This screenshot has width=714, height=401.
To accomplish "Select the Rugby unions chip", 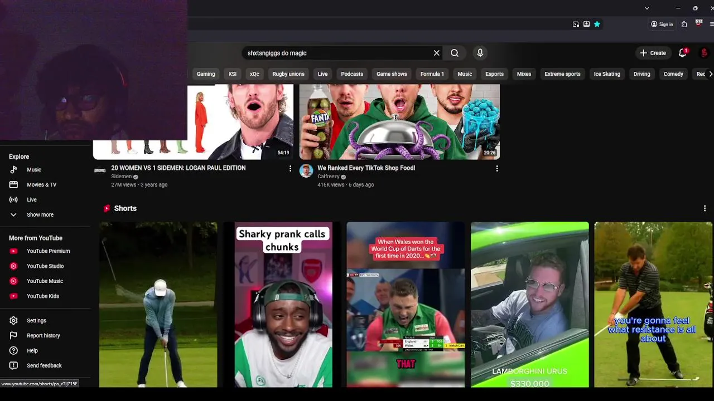I will (288, 74).
